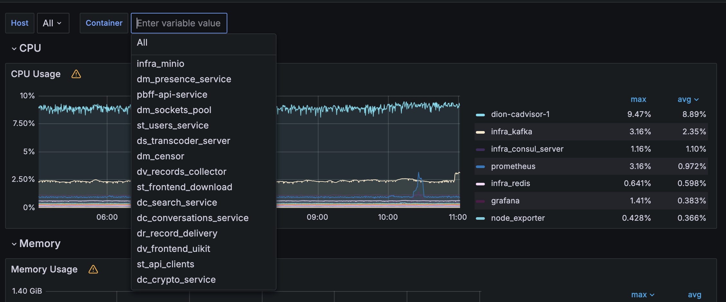Click the Container variable label

104,23
